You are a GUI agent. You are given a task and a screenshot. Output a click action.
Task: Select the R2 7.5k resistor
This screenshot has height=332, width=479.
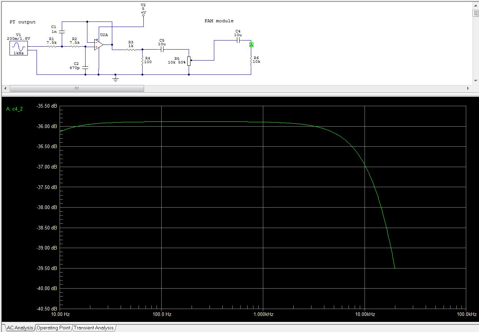[x=75, y=46]
